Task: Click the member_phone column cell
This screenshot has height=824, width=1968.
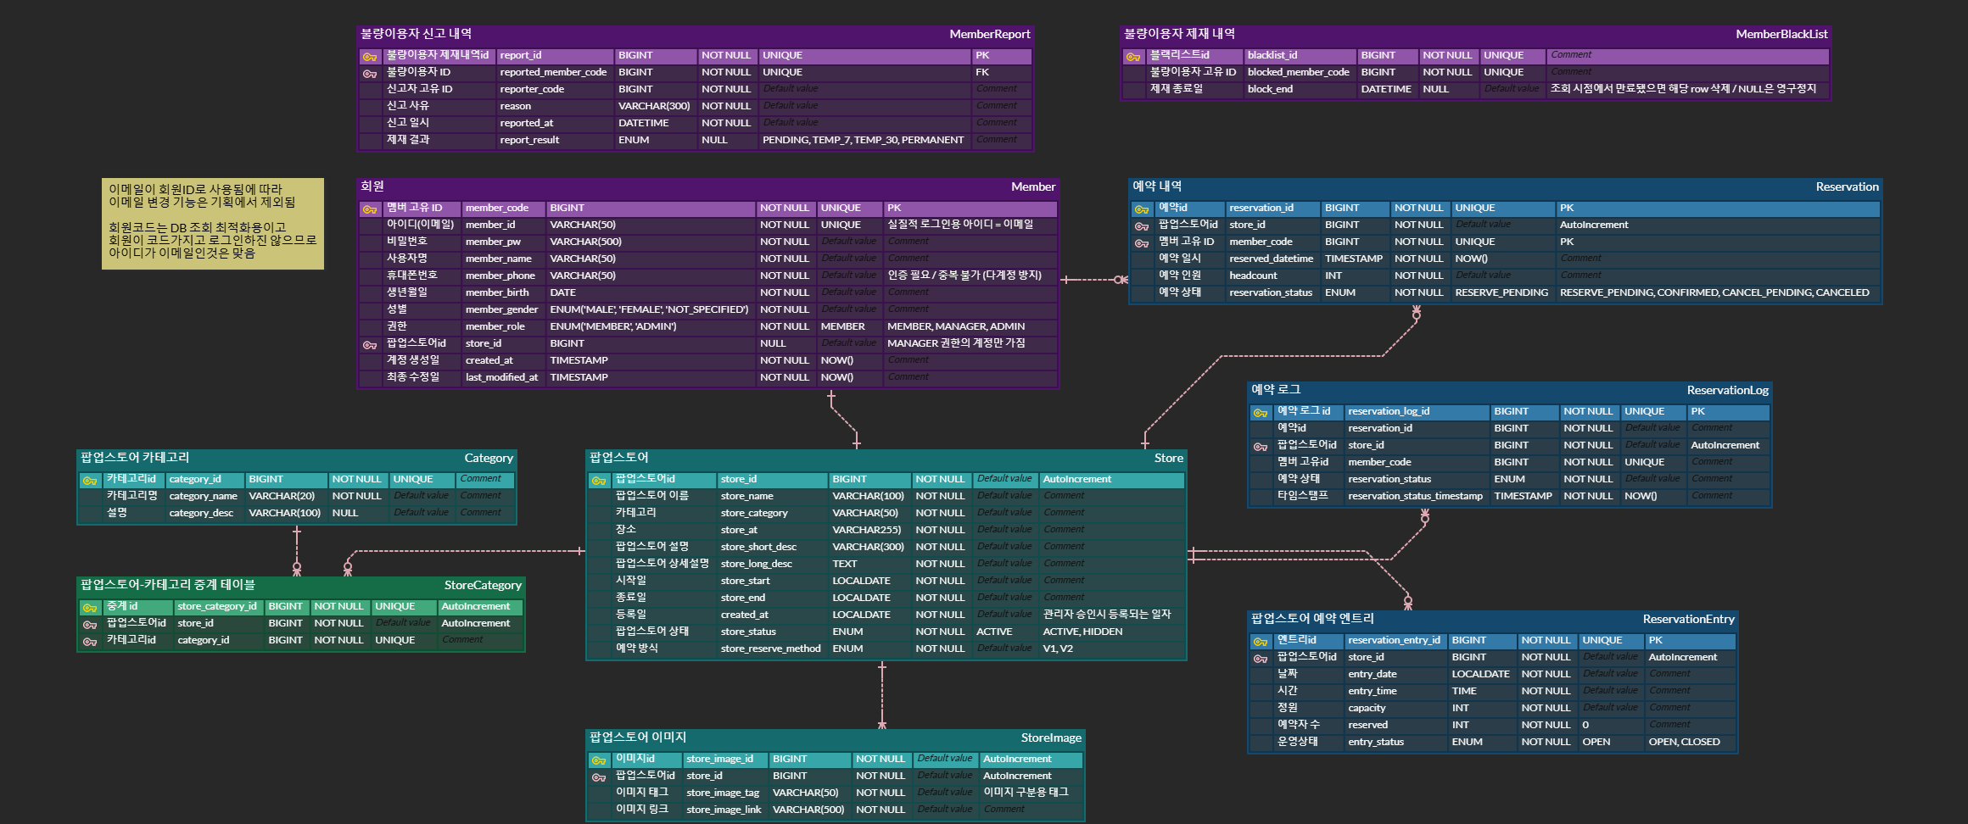Action: coord(503,276)
